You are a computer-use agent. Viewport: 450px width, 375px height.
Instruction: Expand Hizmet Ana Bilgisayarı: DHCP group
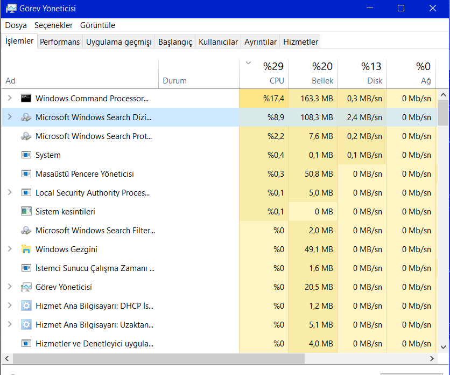tap(10, 305)
